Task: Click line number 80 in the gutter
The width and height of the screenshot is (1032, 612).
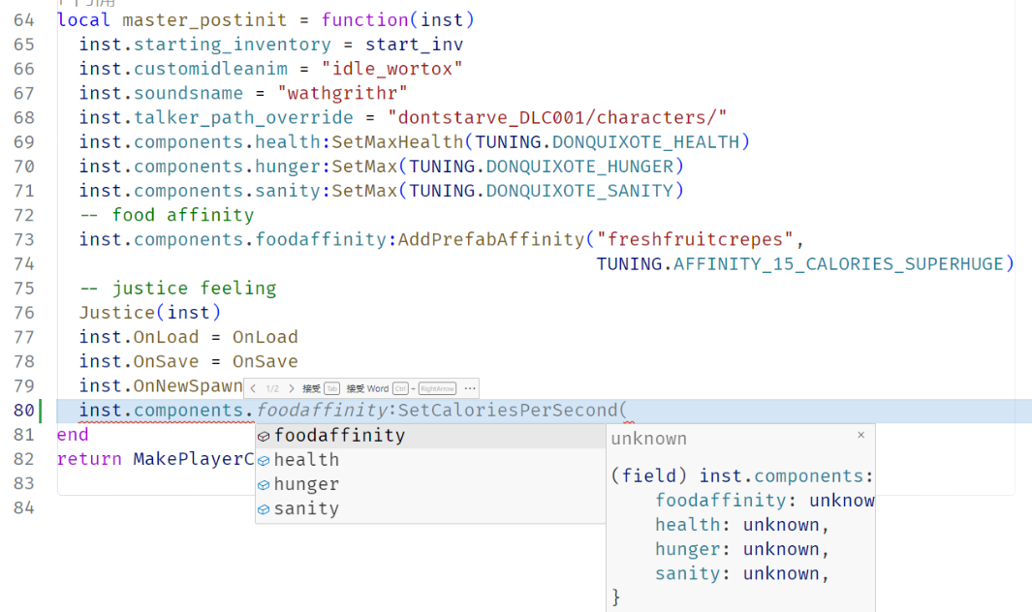Action: click(x=23, y=411)
